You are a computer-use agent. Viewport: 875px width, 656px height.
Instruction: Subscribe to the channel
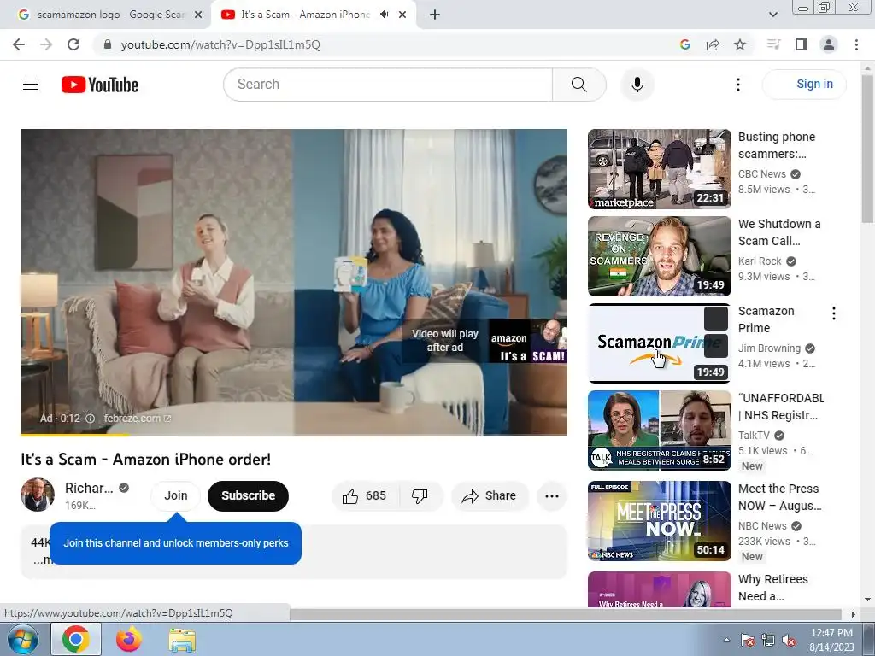pos(249,495)
